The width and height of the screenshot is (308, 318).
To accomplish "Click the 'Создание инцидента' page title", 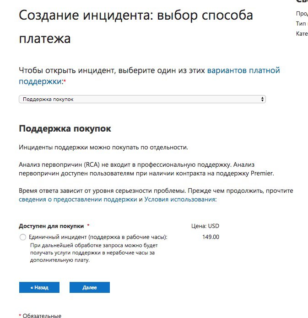I will coord(135,16).
